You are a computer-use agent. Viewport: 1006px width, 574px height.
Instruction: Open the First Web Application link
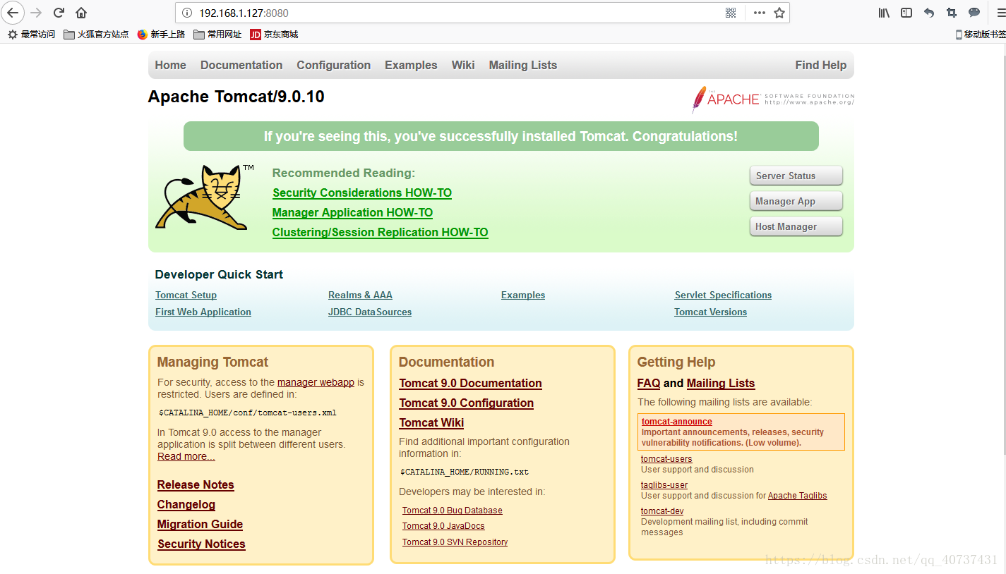point(203,312)
